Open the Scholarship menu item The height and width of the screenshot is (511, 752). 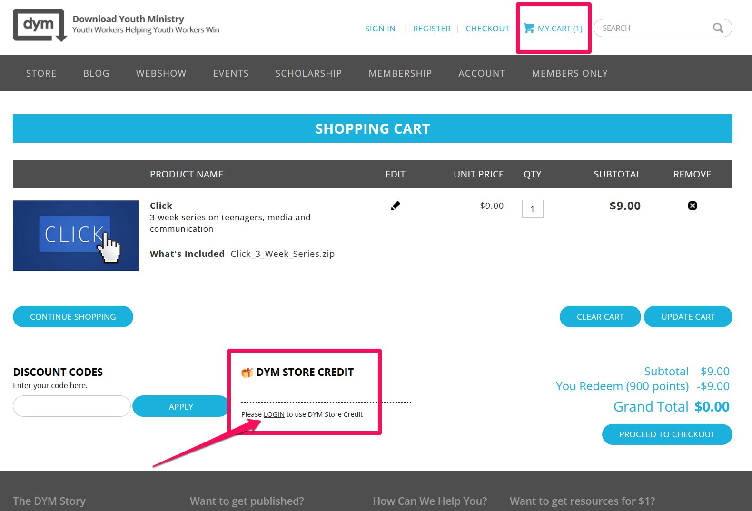[x=308, y=73]
